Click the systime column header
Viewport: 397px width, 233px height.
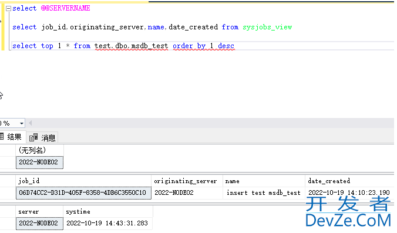pyautogui.click(x=108, y=212)
